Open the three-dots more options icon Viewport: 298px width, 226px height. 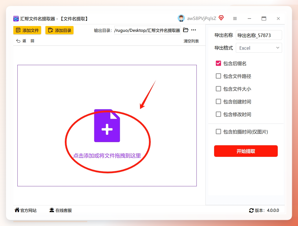[x=194, y=30]
